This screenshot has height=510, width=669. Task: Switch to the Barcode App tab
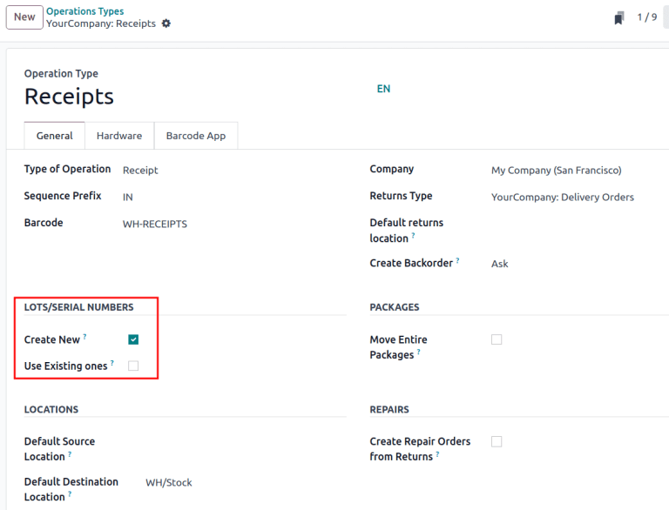point(195,136)
